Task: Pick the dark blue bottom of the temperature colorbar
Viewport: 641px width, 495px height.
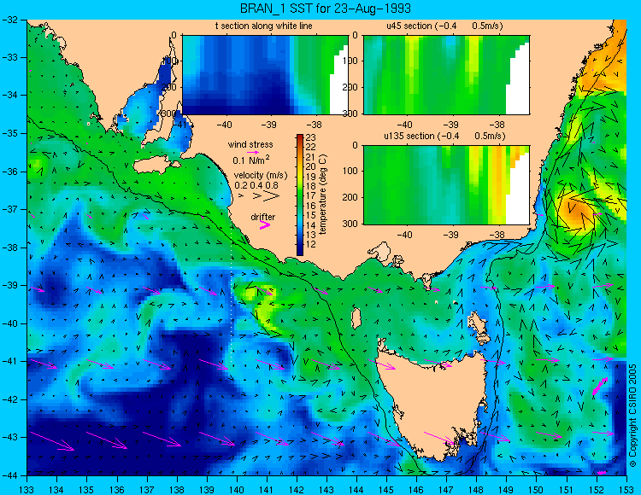Action: 300,252
